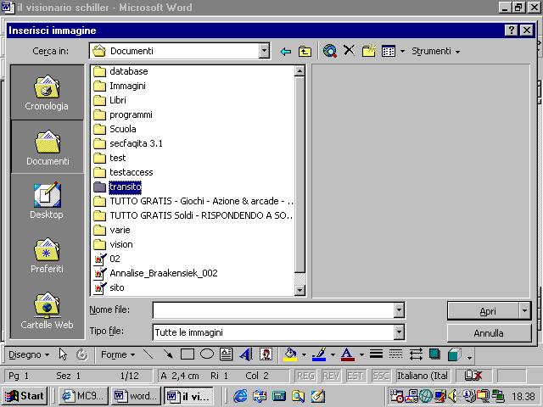Open the Strumenti menu
This screenshot has height=407, width=543.
point(435,51)
